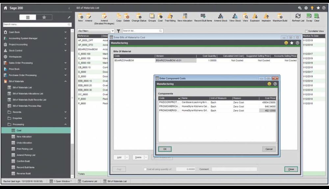
Task: Click the edit pencil in menu pane
Action: 69,17
